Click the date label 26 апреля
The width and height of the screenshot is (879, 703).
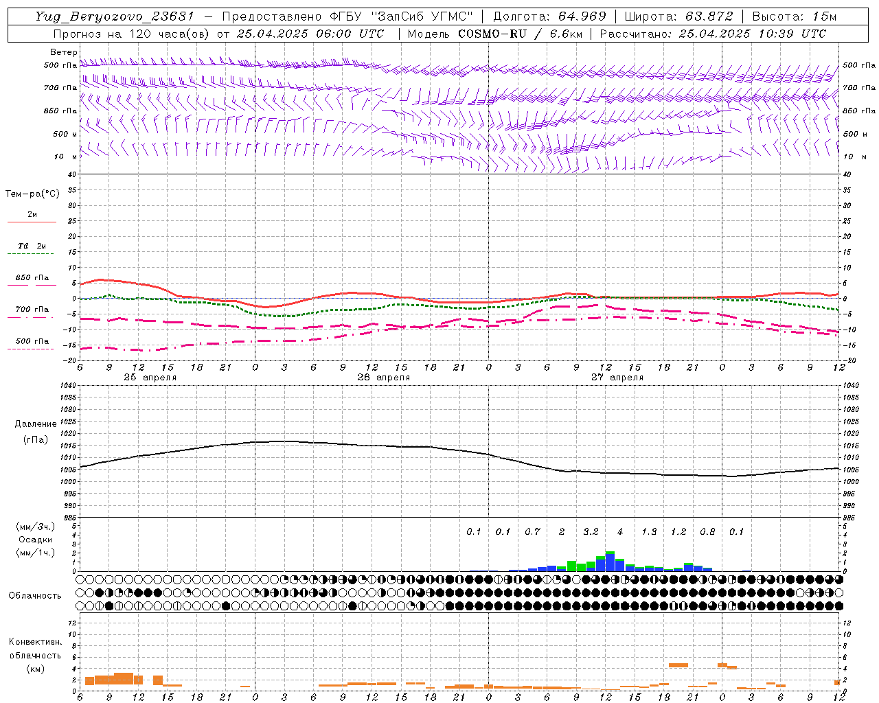point(384,378)
